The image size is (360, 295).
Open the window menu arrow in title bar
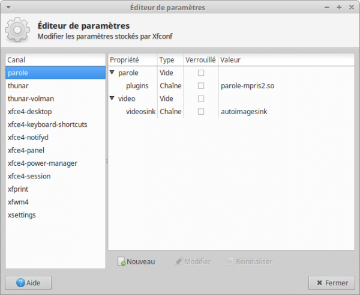[x=8, y=7]
